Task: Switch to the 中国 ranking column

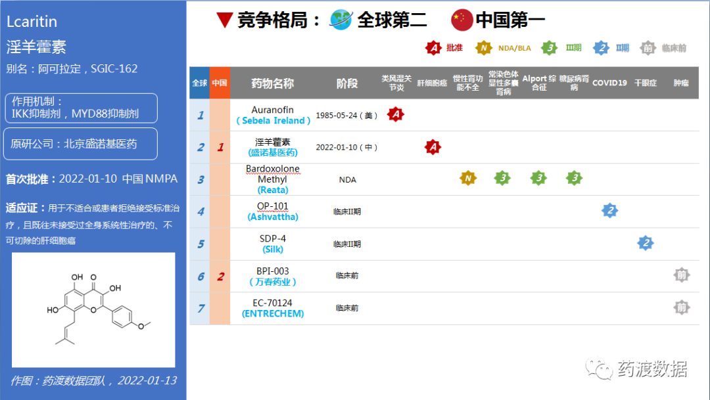Action: (x=219, y=83)
